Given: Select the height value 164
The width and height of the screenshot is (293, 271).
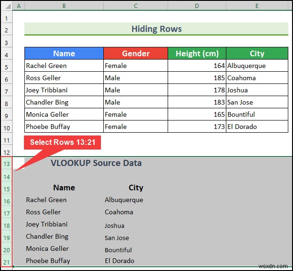Looking at the screenshot, I should click(x=197, y=66).
